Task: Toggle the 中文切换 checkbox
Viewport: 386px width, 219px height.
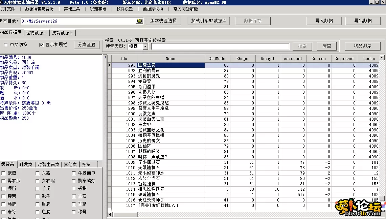Action: [6, 45]
